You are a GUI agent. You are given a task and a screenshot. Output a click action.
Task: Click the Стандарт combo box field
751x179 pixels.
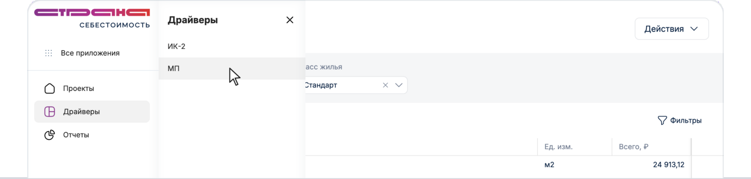pyautogui.click(x=340, y=85)
